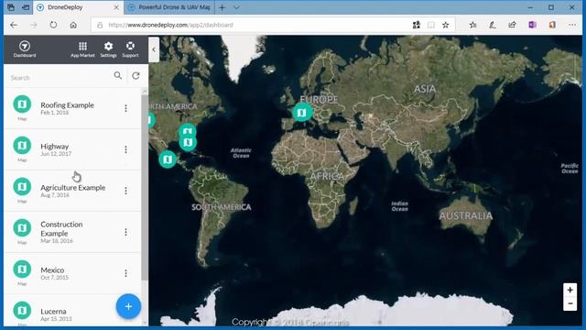Open the Office extension icon
This screenshot has height=330, width=586.
552,25
